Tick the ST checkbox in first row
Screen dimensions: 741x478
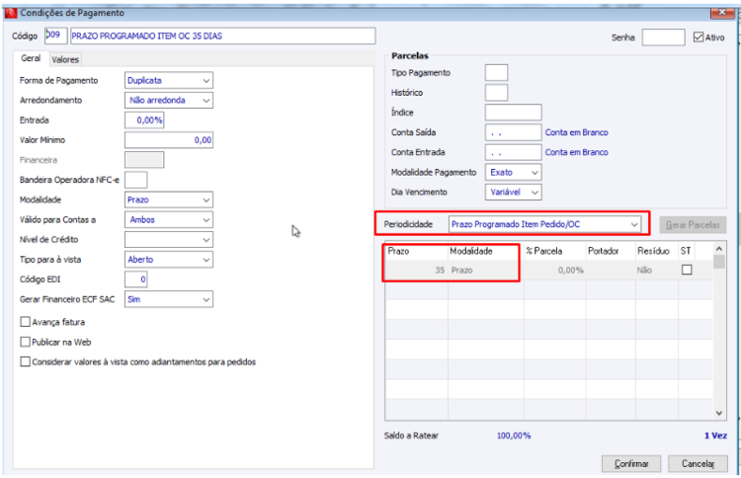tap(687, 270)
